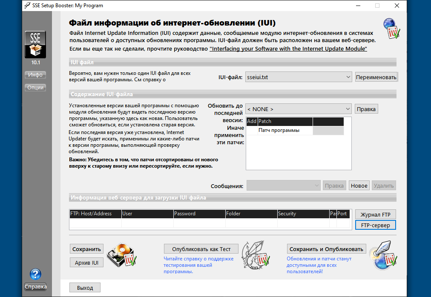This screenshot has height=297, width=431.
Task: Click the Новое message button
Action: (359, 186)
